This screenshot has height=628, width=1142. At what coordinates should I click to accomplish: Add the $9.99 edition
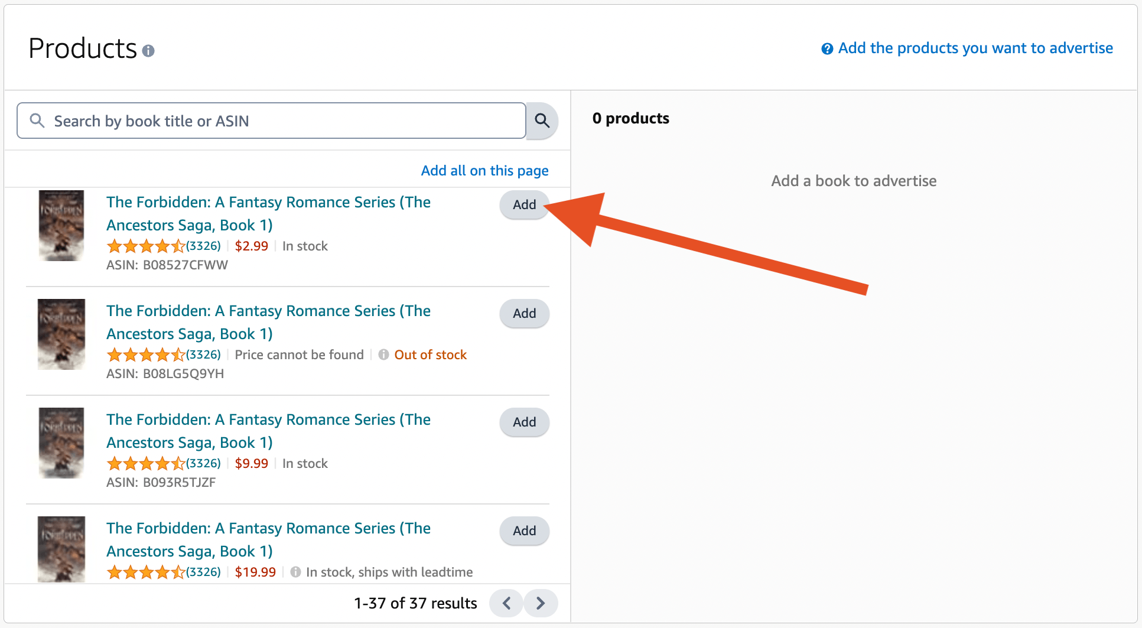pyautogui.click(x=523, y=422)
